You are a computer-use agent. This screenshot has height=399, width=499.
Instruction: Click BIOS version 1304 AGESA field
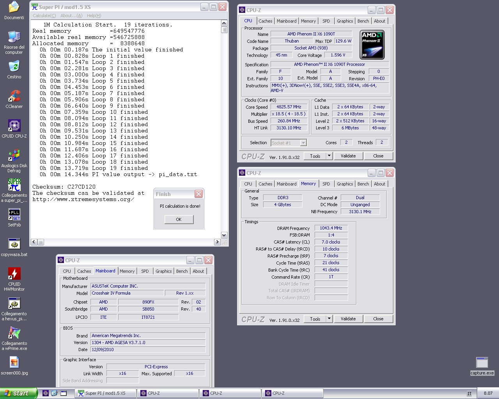(x=148, y=343)
